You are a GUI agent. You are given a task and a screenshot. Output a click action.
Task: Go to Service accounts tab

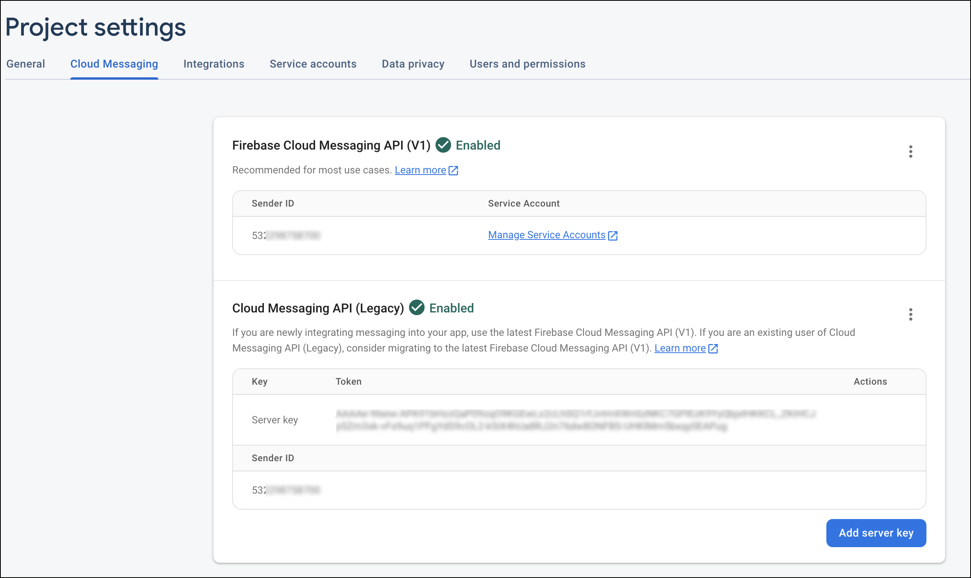[313, 64]
